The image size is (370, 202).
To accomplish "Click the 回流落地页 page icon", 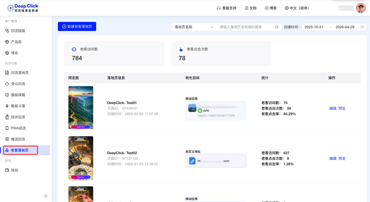I will pos(7,73).
